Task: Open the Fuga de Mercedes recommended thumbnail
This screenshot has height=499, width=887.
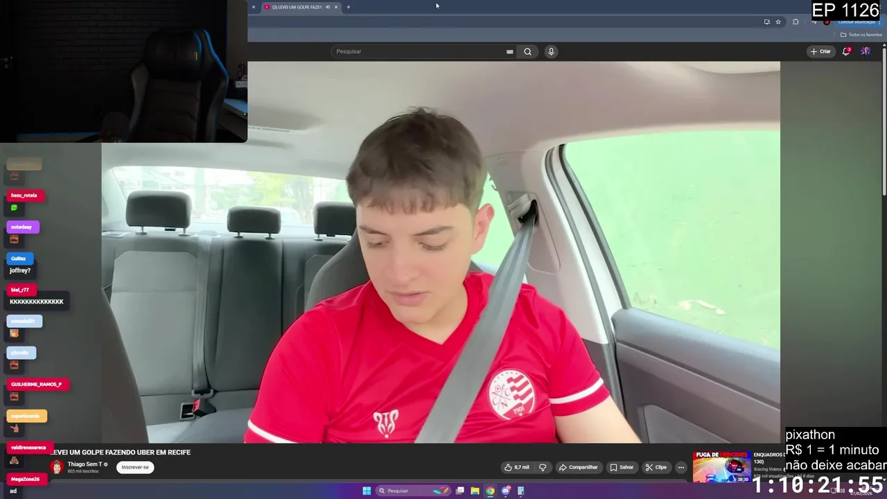Action: (721, 466)
